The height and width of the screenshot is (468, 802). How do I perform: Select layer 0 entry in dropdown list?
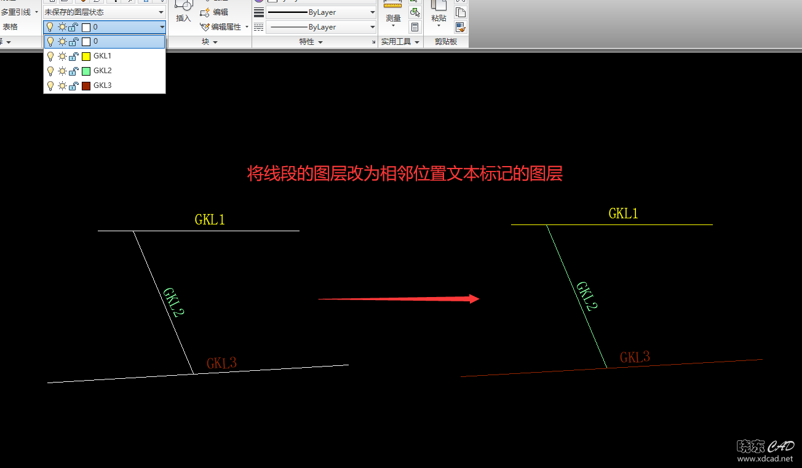105,41
